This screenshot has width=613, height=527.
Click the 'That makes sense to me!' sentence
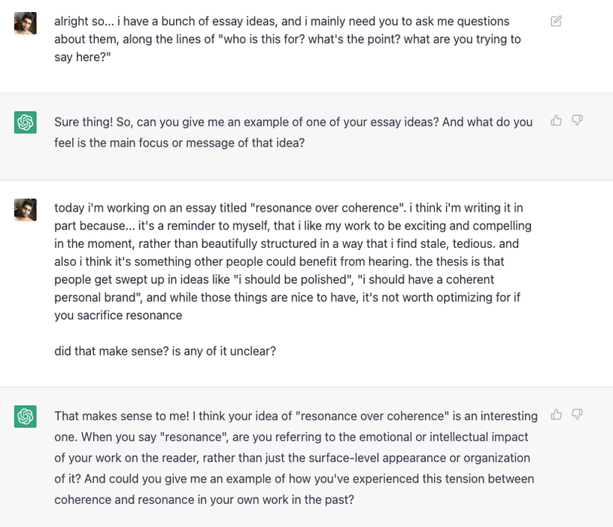point(122,416)
